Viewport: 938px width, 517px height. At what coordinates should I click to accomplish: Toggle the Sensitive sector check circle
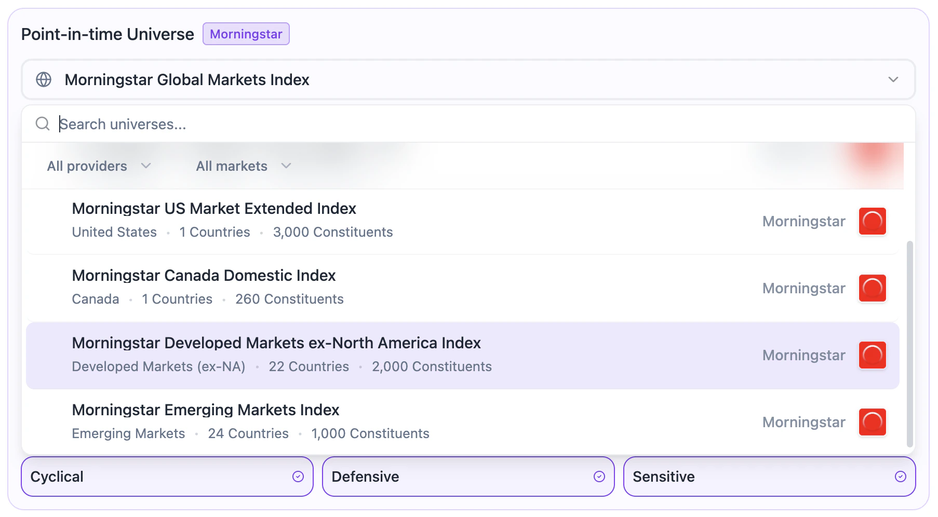coord(901,477)
